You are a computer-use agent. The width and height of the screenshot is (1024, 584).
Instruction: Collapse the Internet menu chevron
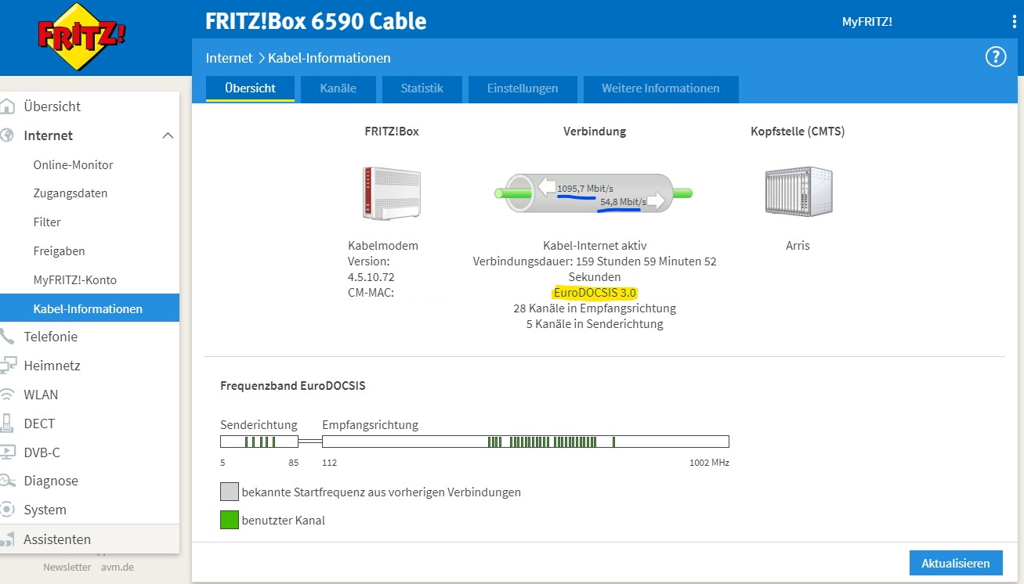coord(168,135)
